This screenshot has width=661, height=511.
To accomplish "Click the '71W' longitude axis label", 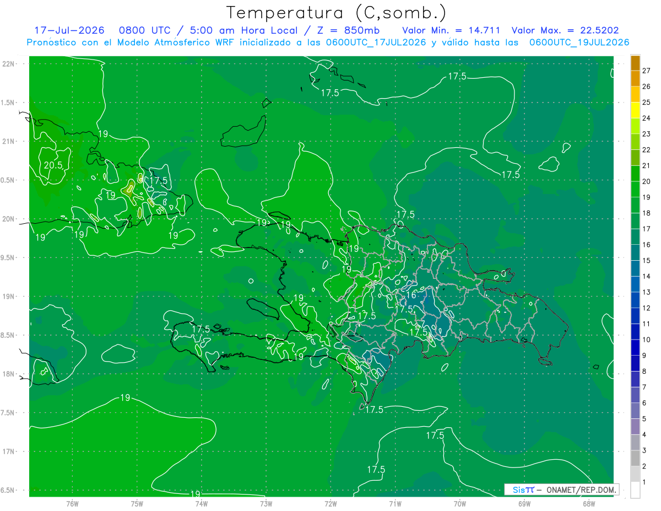I will 395,503.
